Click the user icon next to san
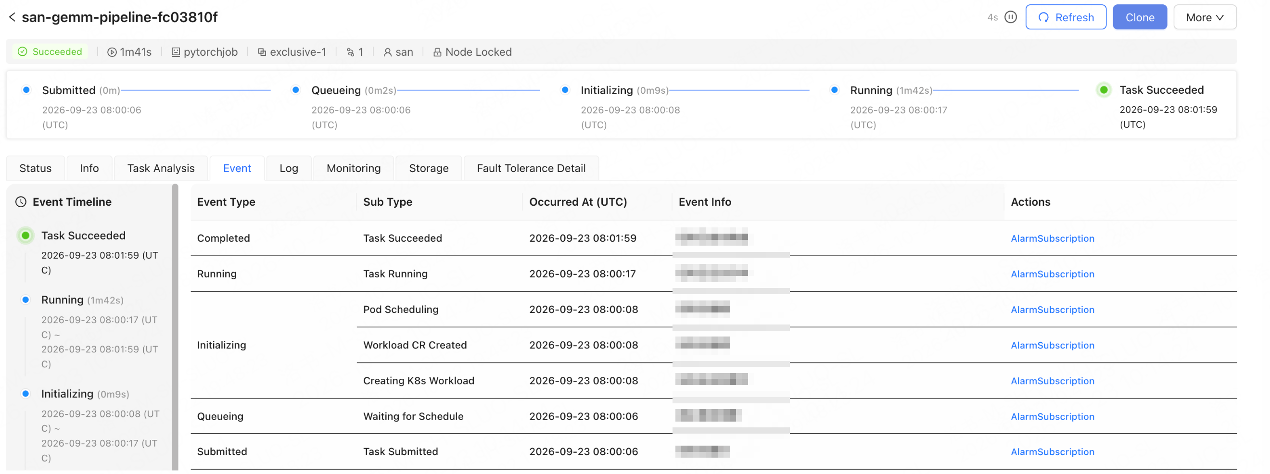The width and height of the screenshot is (1270, 474). (x=388, y=52)
